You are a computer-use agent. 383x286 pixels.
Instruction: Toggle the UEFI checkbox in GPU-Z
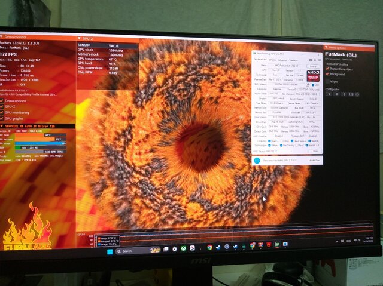[x=313, y=85]
